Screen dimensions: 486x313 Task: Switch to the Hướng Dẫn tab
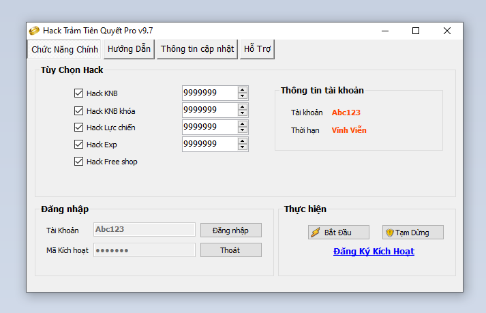pyautogui.click(x=129, y=49)
